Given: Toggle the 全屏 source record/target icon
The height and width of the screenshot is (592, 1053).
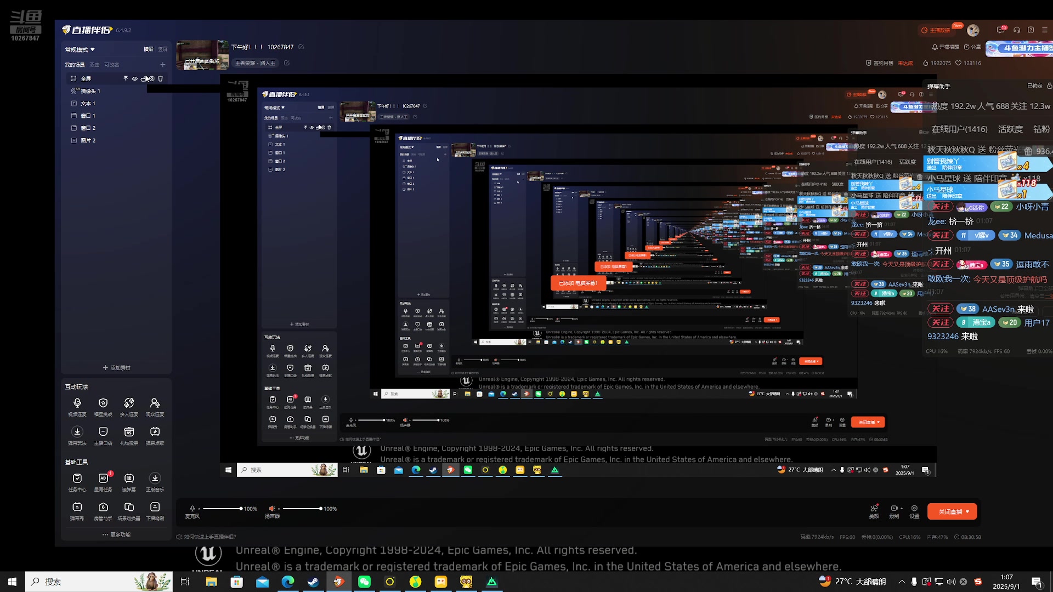Looking at the screenshot, I should pyautogui.click(x=152, y=78).
